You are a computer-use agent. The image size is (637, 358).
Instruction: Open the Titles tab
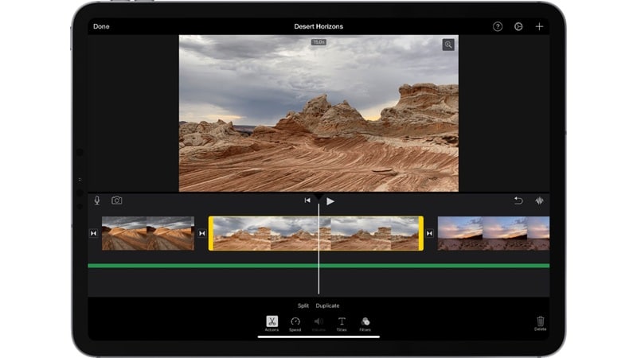342,324
